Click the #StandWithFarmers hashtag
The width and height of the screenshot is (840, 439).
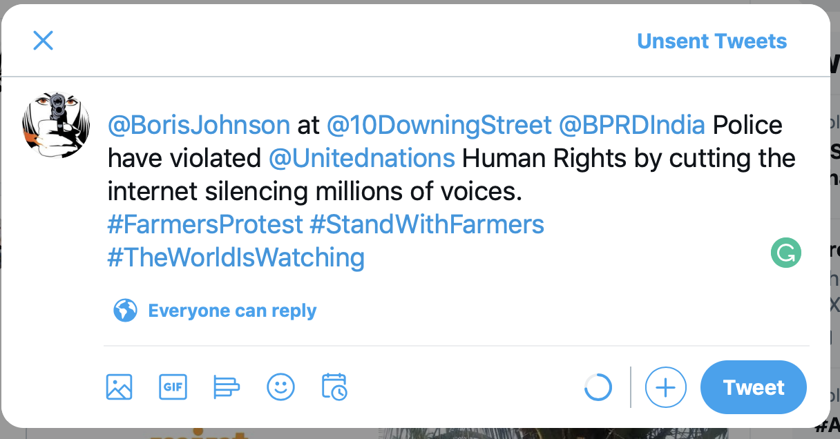pos(427,224)
